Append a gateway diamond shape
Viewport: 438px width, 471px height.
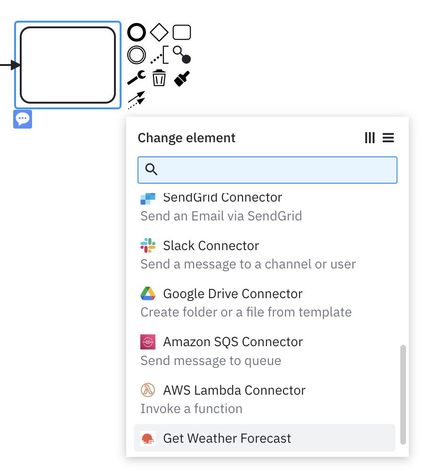(159, 32)
